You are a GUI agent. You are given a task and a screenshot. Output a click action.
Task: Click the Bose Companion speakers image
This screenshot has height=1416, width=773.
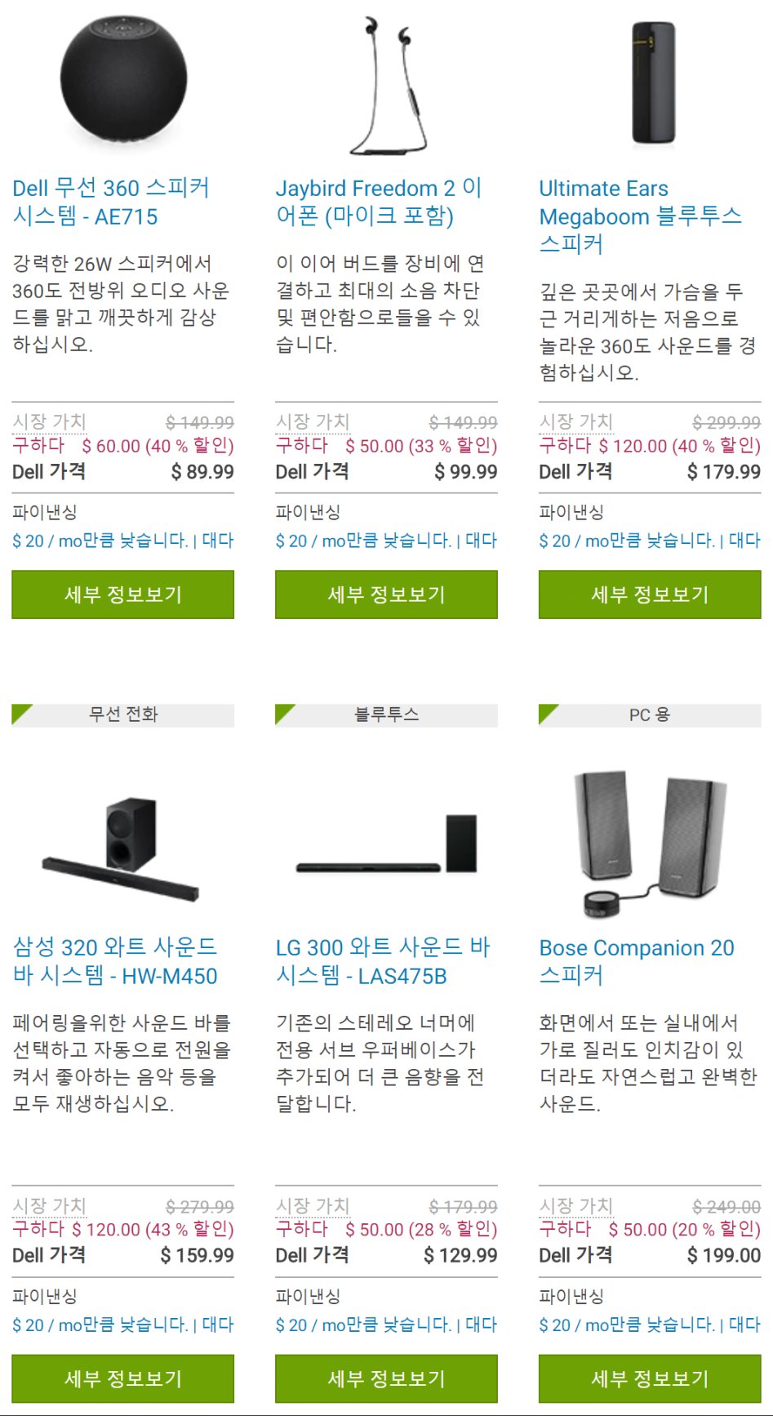coord(650,844)
